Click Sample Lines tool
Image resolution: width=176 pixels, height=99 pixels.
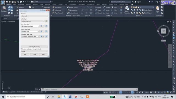(72, 10)
